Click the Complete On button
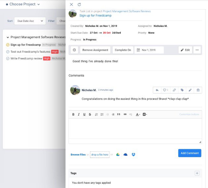This screenshot has width=208, height=188. point(123,50)
